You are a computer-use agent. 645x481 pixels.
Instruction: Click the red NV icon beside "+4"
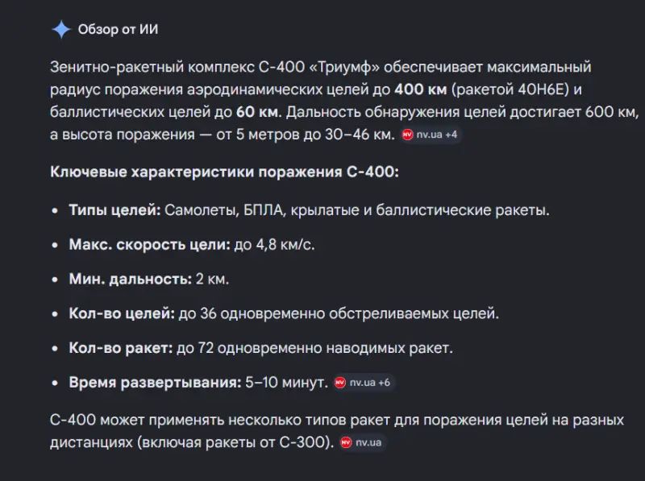(407, 135)
